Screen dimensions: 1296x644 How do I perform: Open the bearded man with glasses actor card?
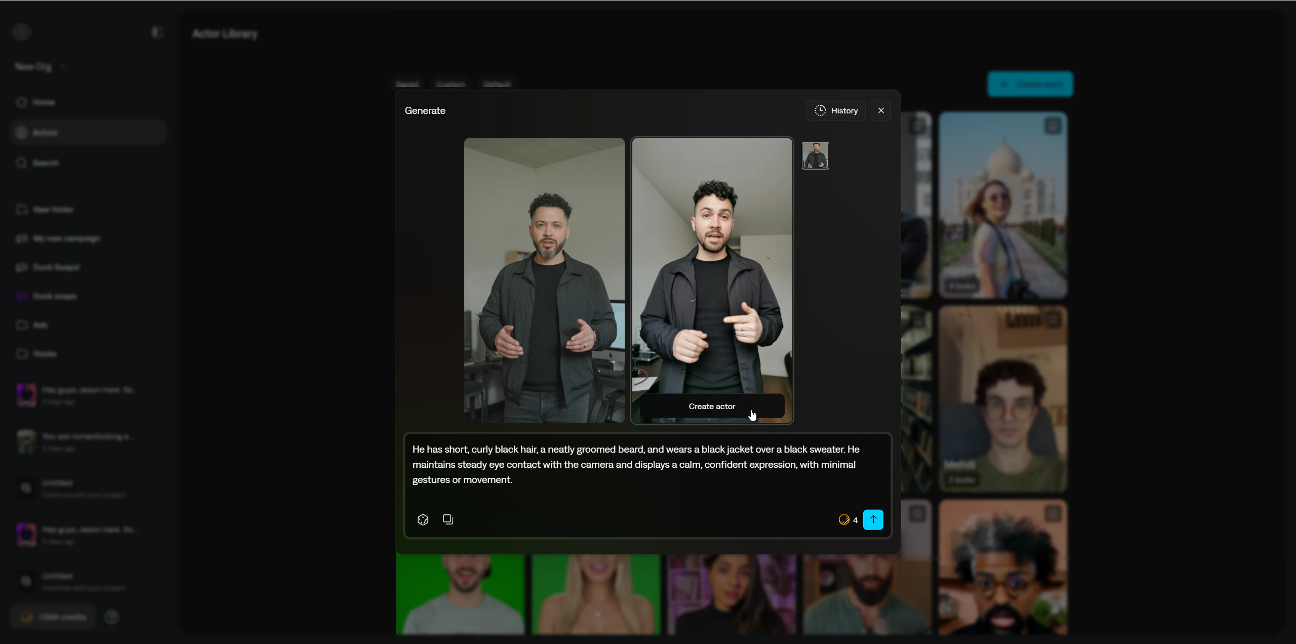pyautogui.click(x=1003, y=567)
